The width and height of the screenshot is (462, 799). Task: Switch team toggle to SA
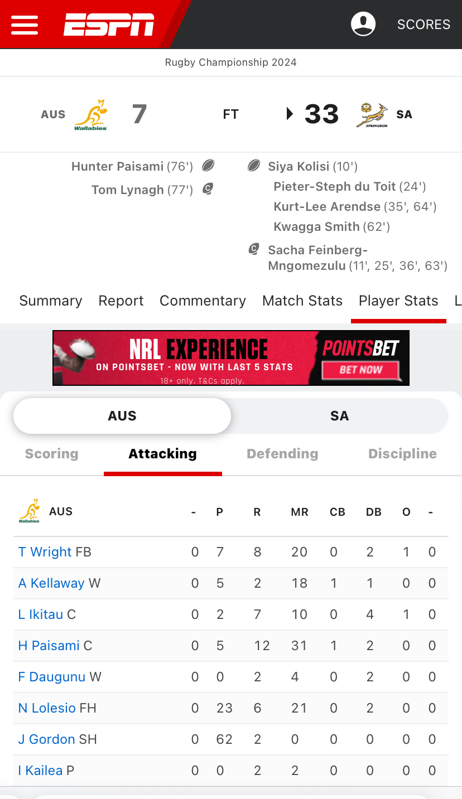[x=339, y=416]
